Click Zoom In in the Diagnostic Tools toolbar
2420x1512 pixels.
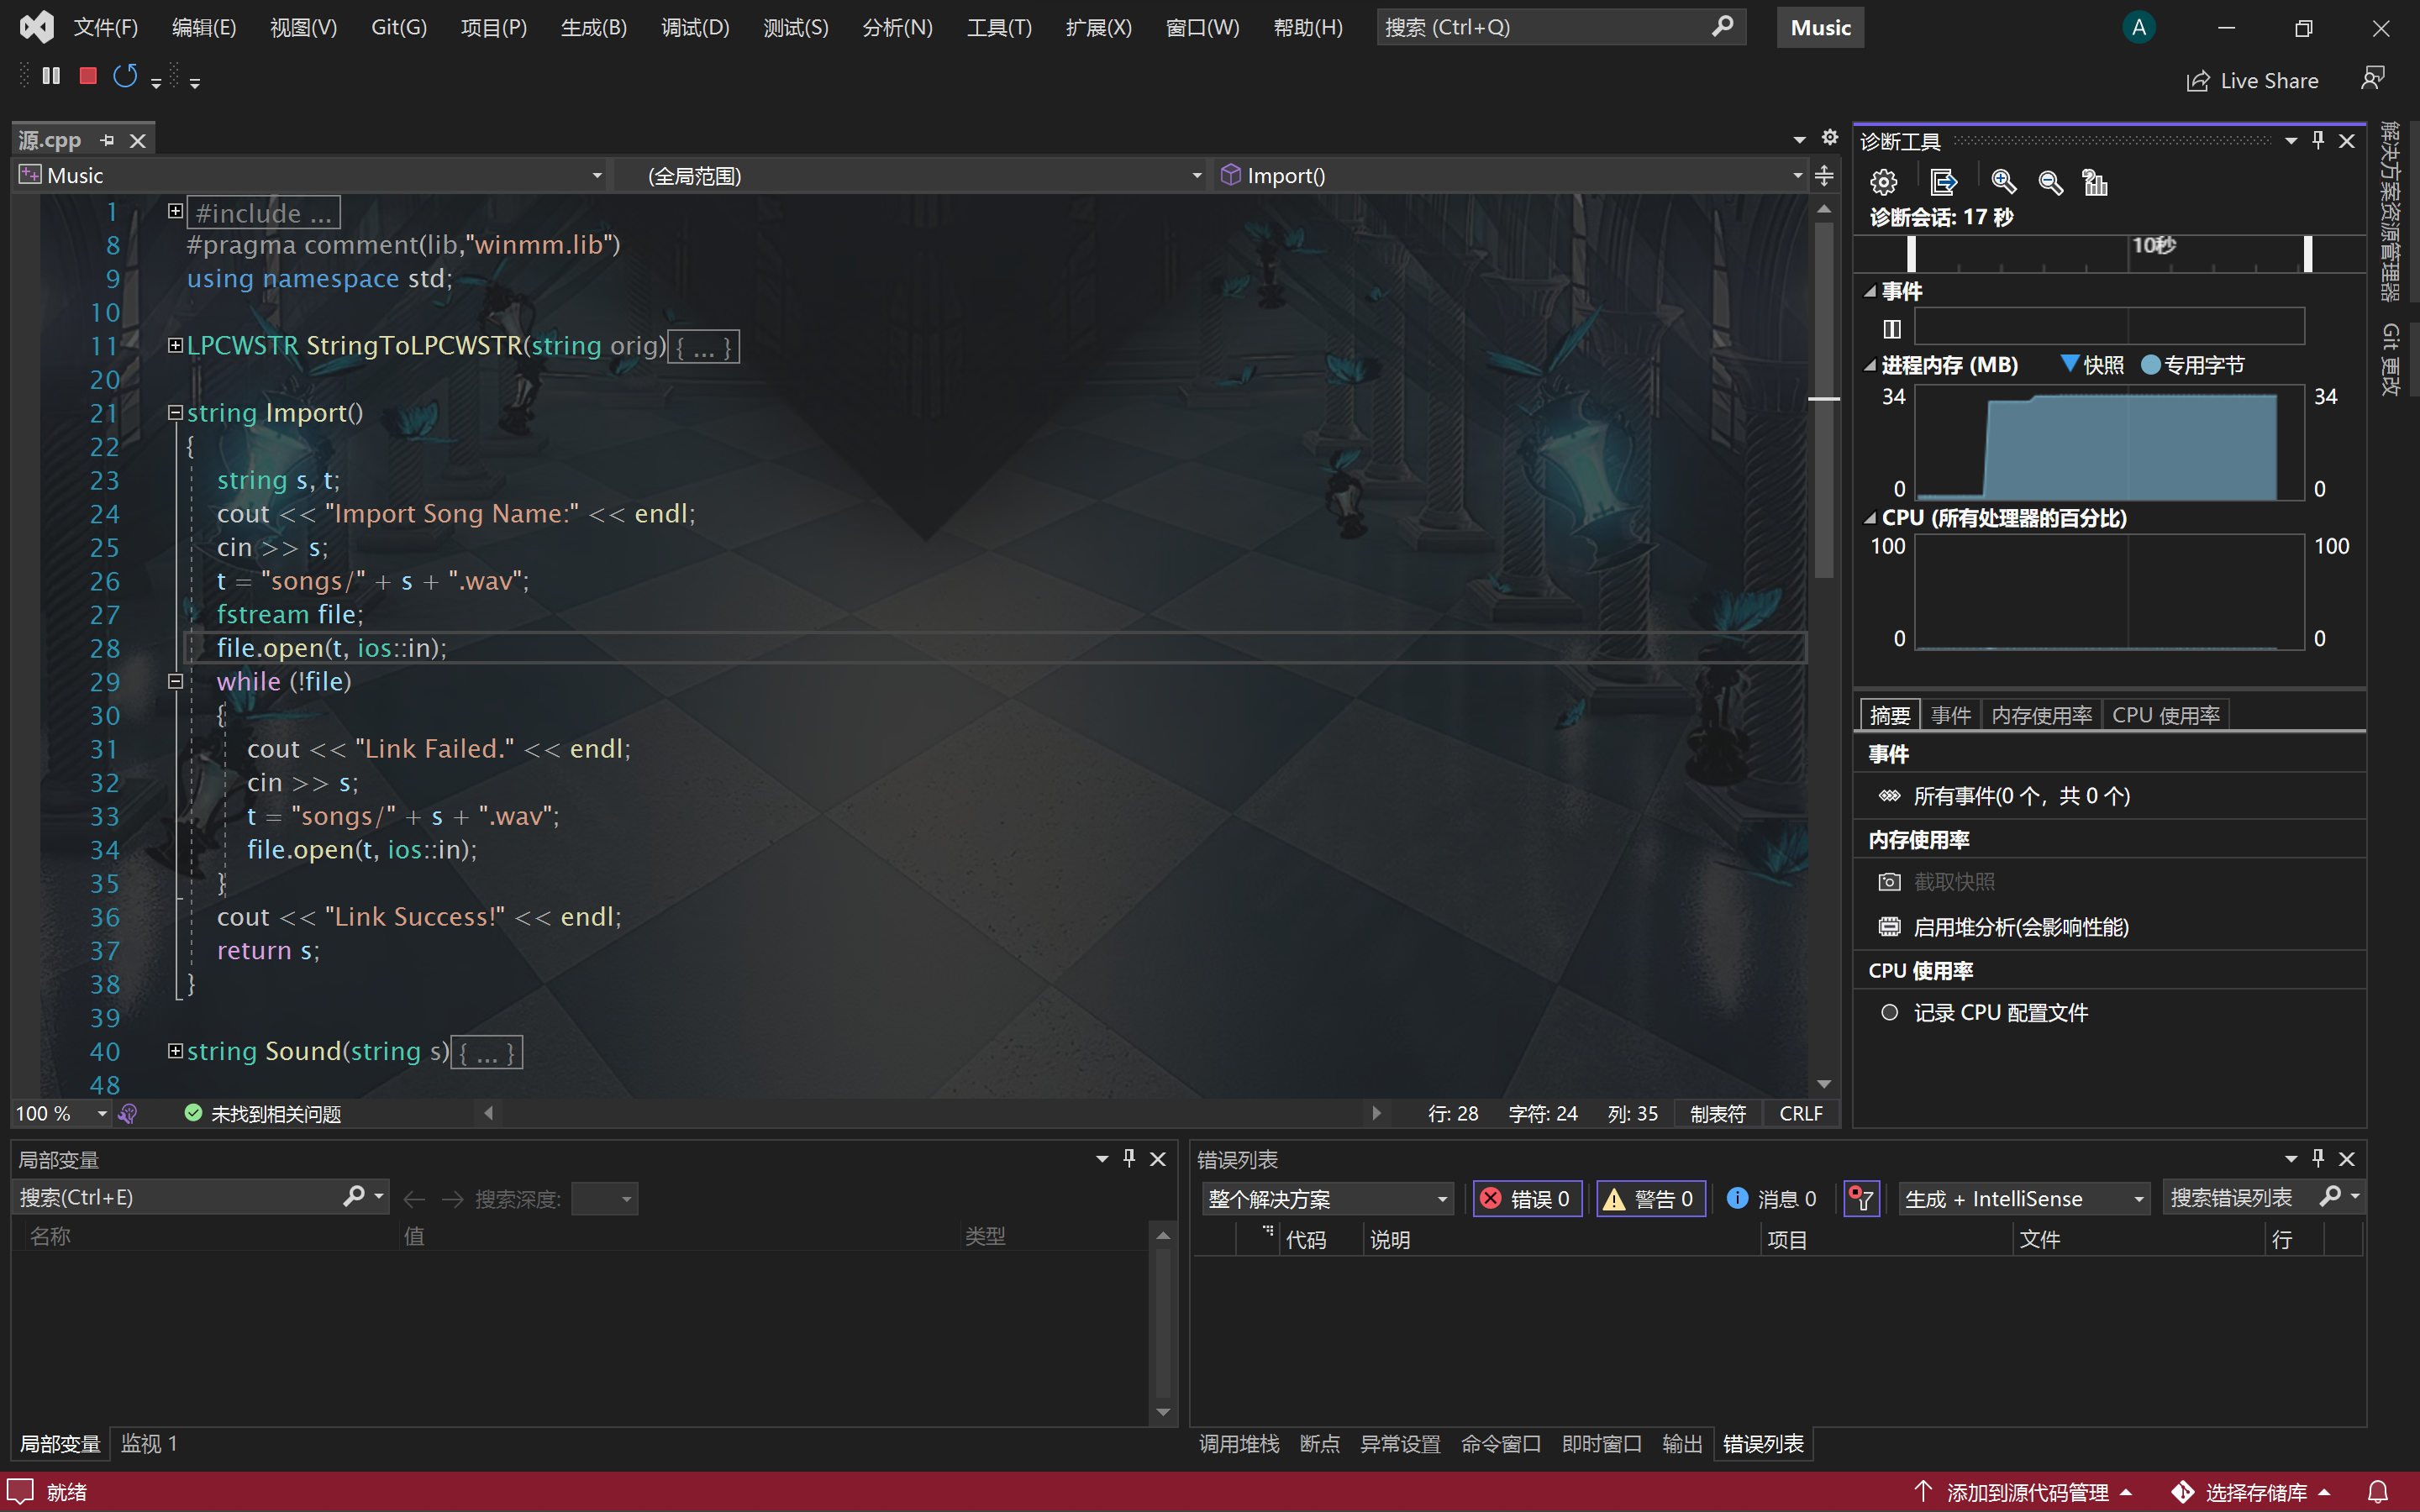pos(2003,182)
